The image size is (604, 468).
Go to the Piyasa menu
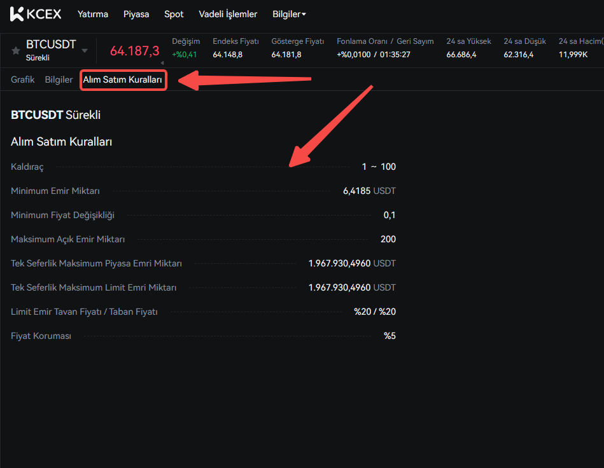(136, 14)
